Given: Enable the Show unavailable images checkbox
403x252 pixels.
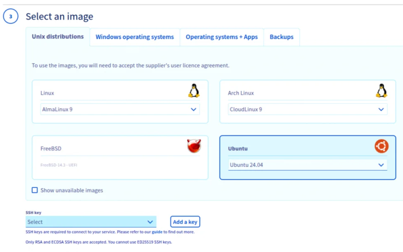Looking at the screenshot, I should 35,190.
